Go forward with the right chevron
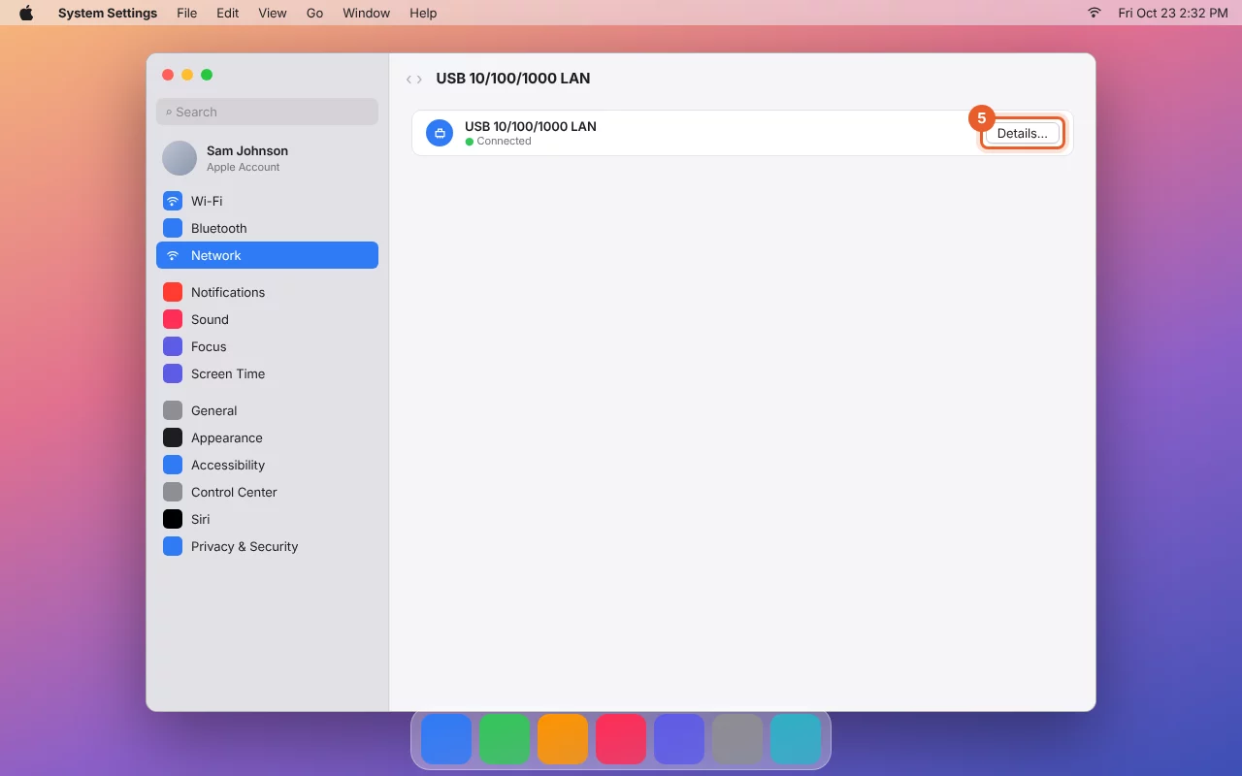This screenshot has width=1242, height=776. coord(419,79)
